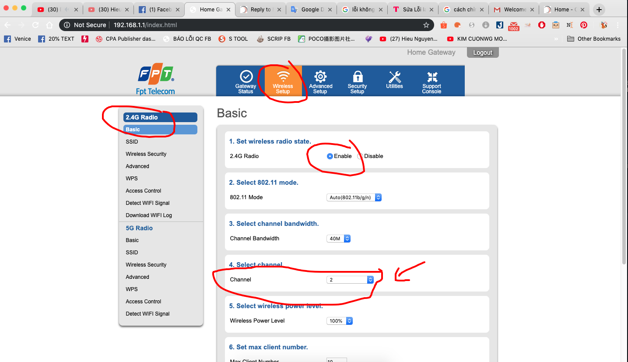Bookmark this page with the star icon
Viewport: 628px width, 362px height.
(426, 25)
